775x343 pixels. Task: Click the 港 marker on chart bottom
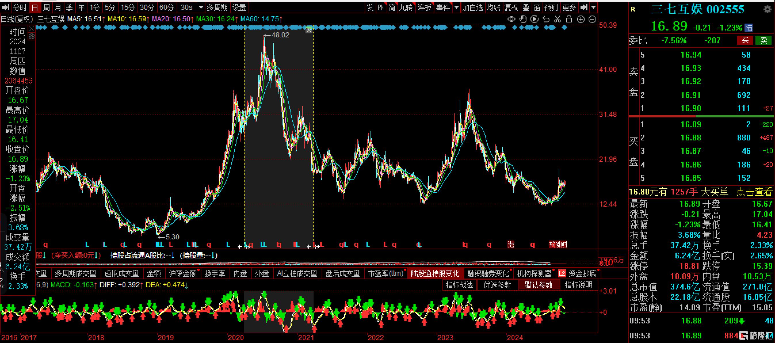(511, 244)
